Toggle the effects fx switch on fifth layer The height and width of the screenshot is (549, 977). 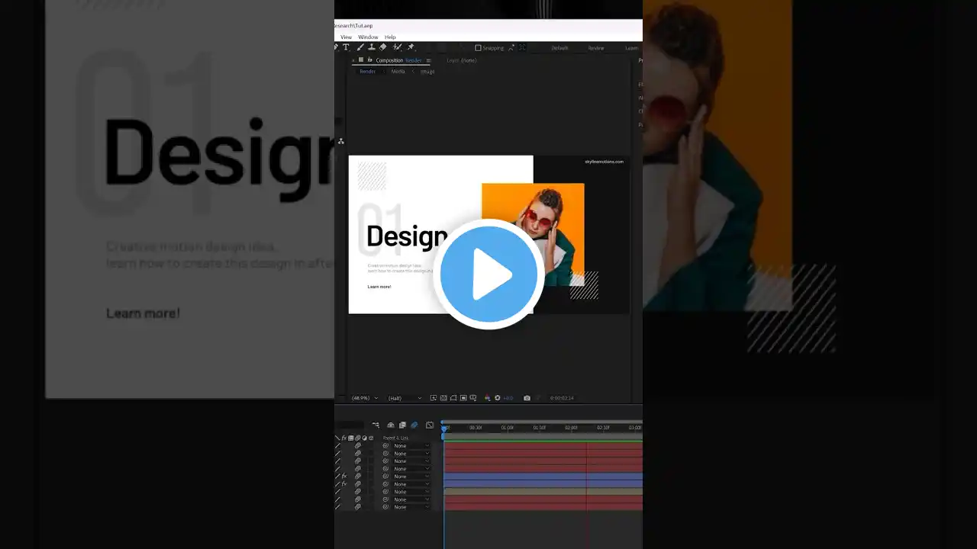pos(344,476)
